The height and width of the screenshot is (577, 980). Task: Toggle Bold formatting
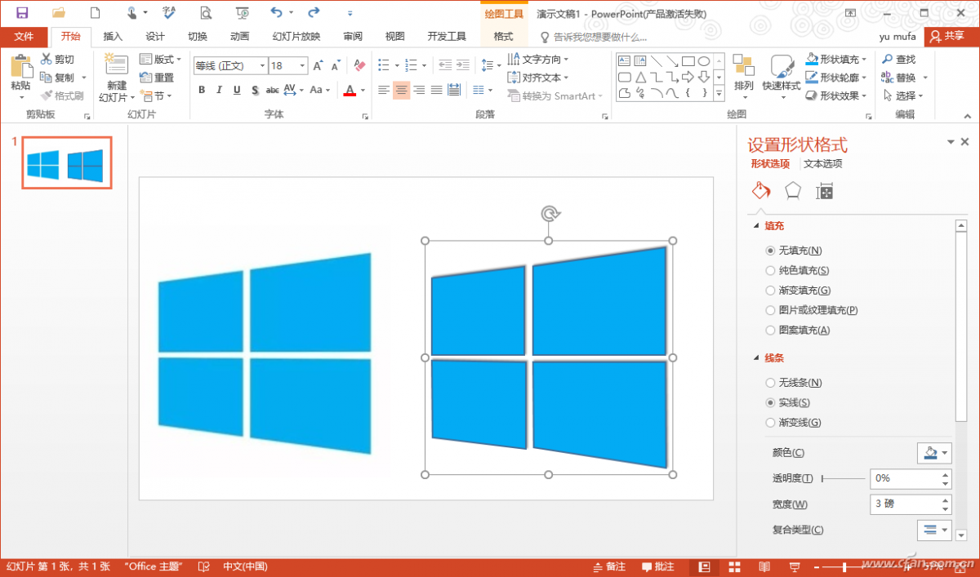pyautogui.click(x=201, y=91)
